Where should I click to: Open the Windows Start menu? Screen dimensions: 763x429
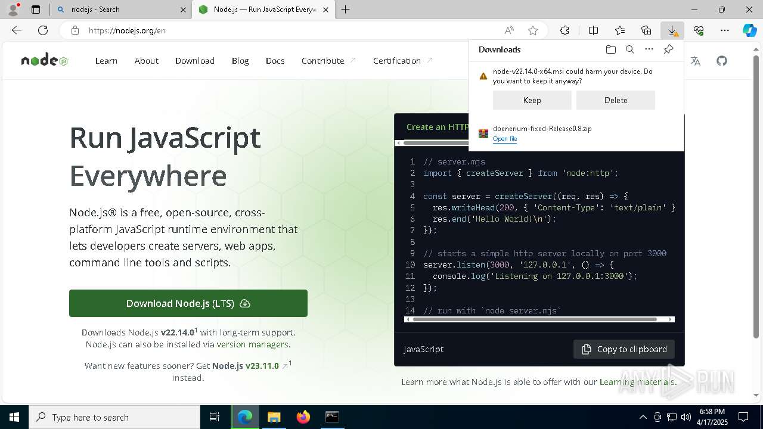click(14, 417)
